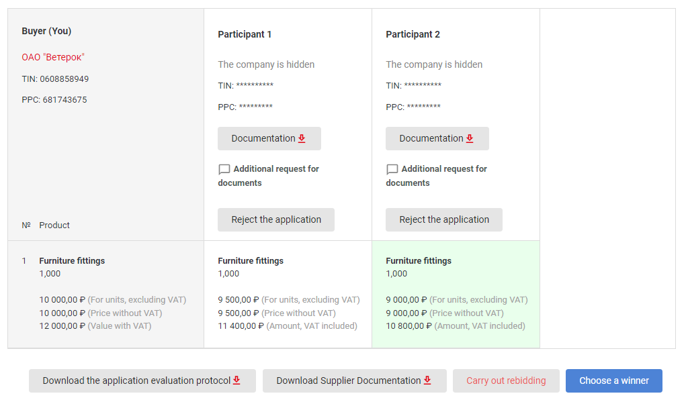This screenshot has width=686, height=406.
Task: Click Participant 2 documentation download arrow icon
Action: click(470, 138)
